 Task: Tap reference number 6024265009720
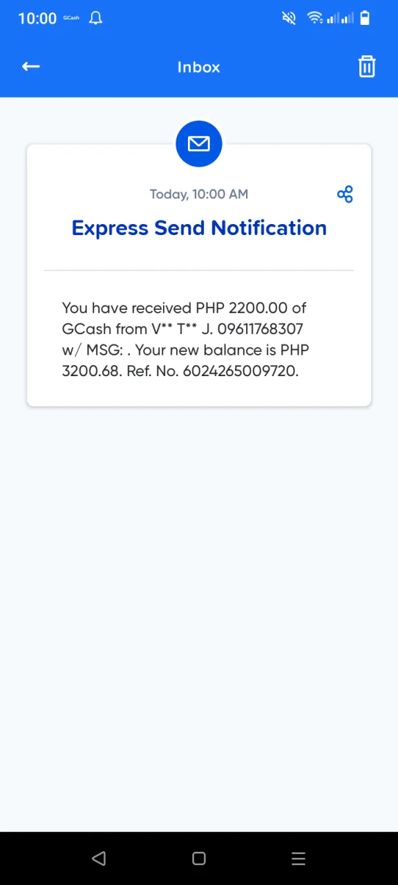click(240, 371)
